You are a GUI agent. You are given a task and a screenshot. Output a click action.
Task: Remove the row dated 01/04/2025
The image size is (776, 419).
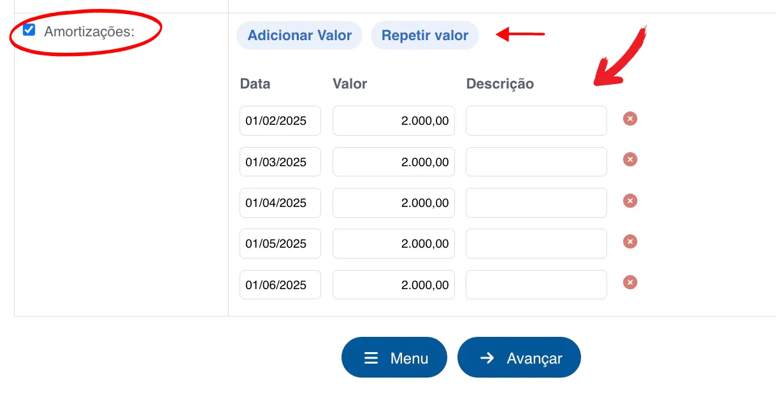pos(629,201)
